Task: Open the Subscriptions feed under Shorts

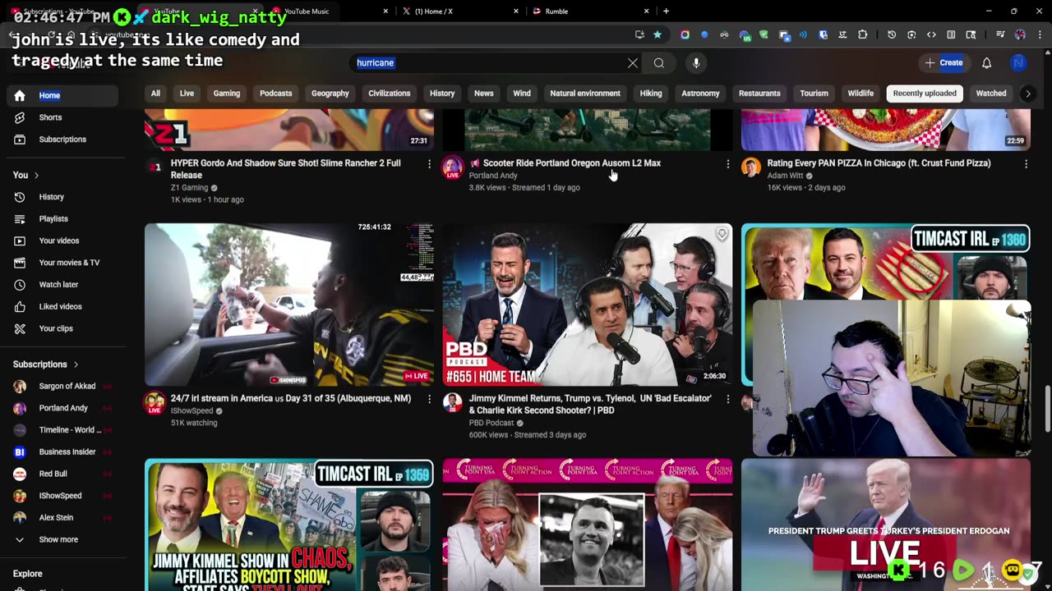Action: [x=62, y=140]
